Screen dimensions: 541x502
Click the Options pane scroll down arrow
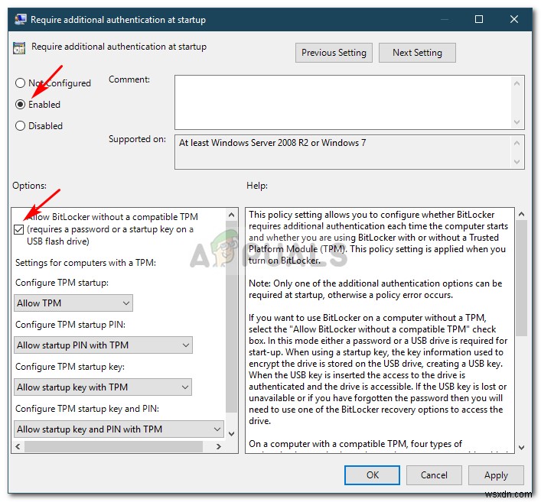click(x=232, y=433)
